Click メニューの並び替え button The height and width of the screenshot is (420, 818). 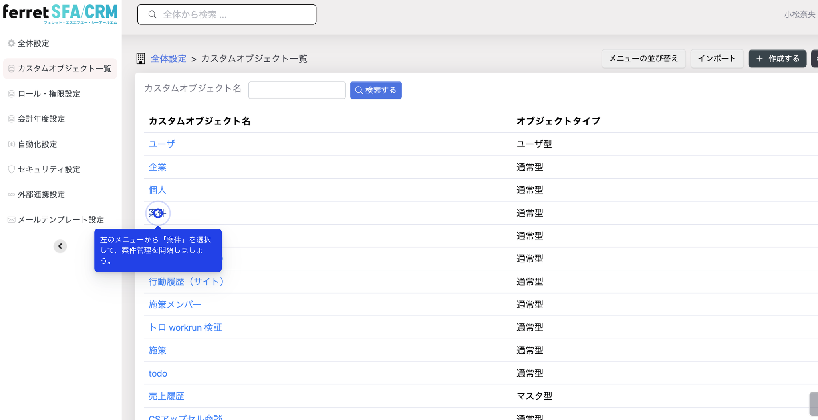click(x=643, y=59)
